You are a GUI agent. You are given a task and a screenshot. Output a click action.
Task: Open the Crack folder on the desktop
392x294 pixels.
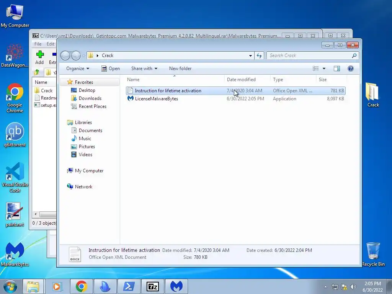pos(373,95)
